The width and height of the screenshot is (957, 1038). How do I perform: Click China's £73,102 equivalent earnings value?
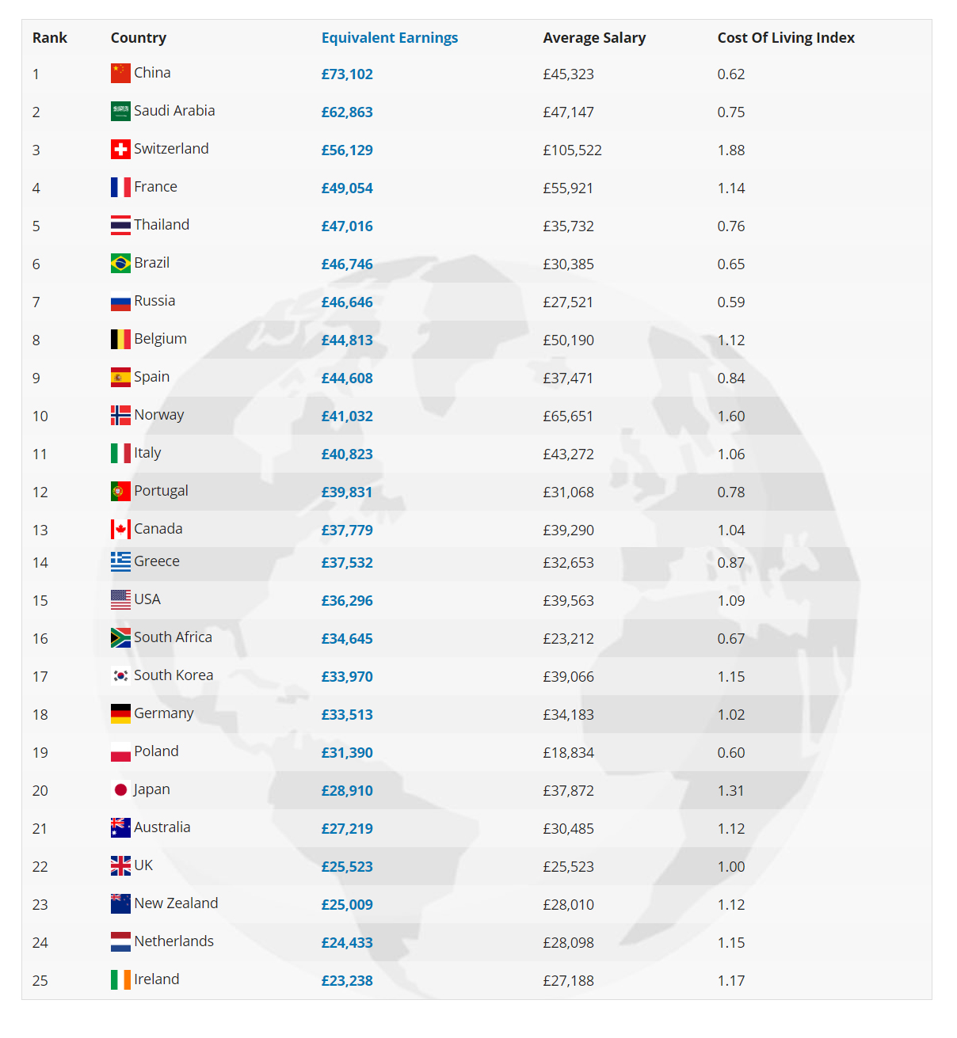click(x=347, y=74)
